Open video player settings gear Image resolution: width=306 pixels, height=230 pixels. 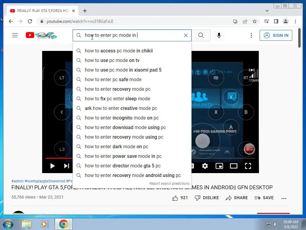(205, 166)
